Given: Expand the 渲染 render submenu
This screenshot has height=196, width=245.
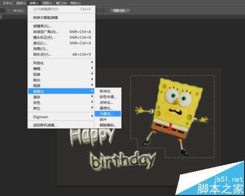Looking at the screenshot, I should [x=61, y=97].
